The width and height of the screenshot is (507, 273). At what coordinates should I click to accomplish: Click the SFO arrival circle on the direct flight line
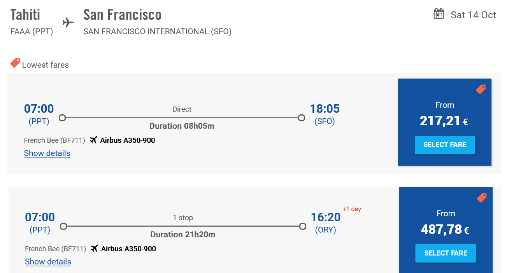click(x=302, y=117)
